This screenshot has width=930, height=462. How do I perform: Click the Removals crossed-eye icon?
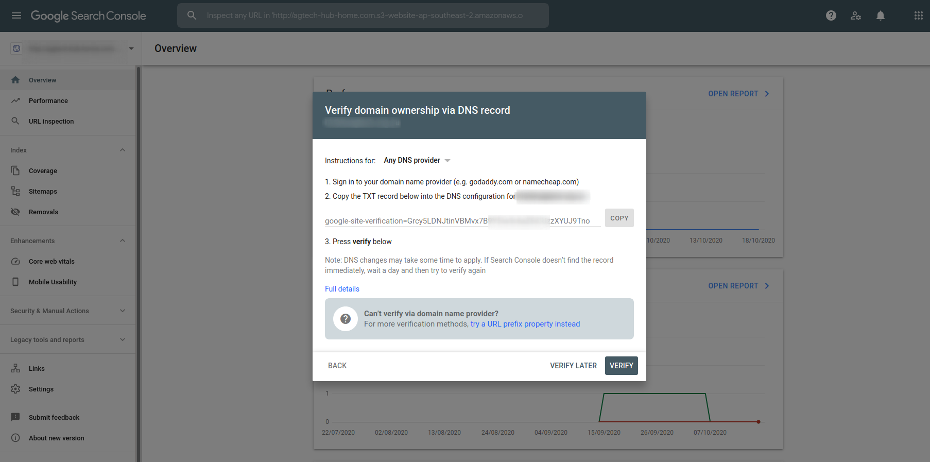(x=15, y=212)
